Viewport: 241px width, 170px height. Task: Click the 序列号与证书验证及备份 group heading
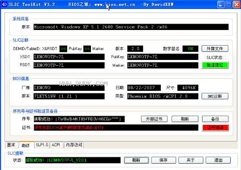(35, 111)
